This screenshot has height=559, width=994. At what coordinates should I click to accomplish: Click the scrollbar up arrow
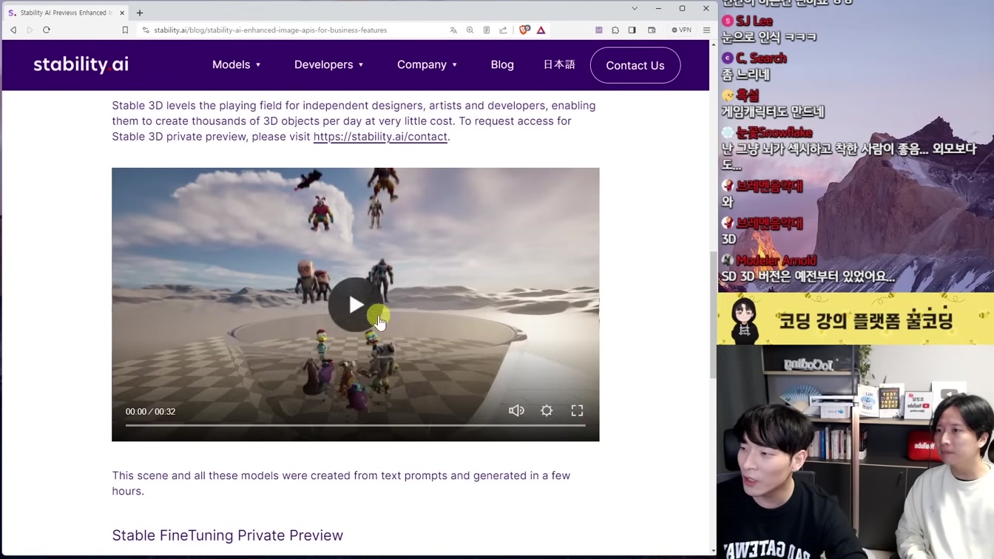[713, 44]
